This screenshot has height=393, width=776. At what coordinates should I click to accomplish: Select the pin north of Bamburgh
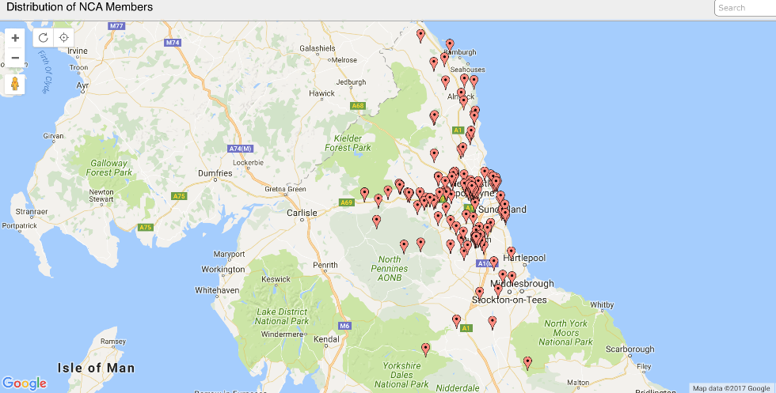(450, 46)
